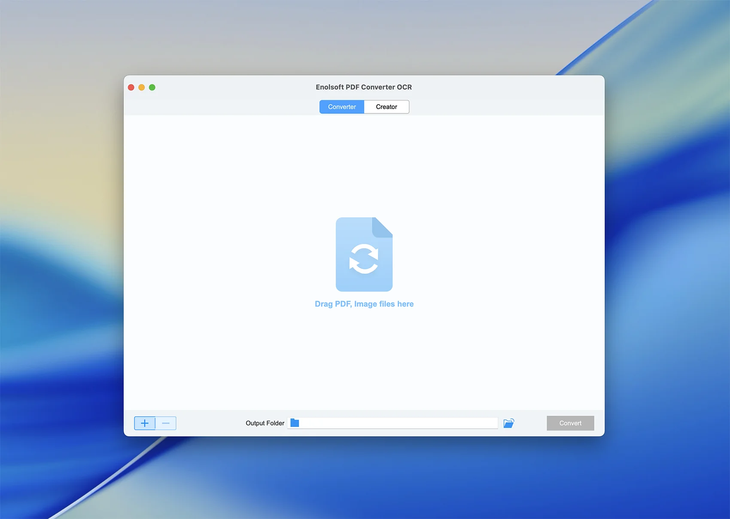730x519 pixels.
Task: Click the Enolsoft PDF Converter OCR title
Action: [364, 87]
